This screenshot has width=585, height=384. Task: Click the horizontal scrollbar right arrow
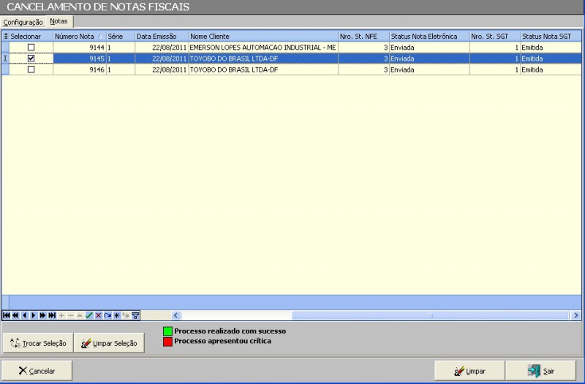pos(576,315)
